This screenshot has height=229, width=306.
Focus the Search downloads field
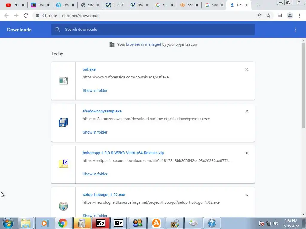click(x=153, y=30)
